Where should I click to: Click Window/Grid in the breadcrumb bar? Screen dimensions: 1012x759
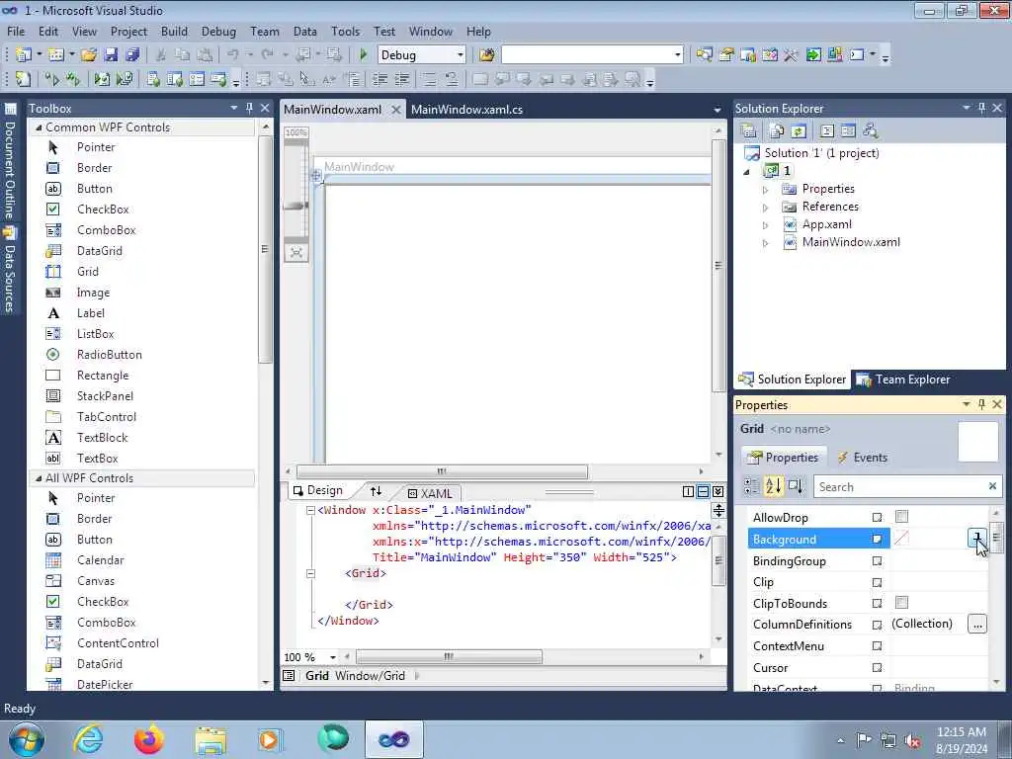370,676
